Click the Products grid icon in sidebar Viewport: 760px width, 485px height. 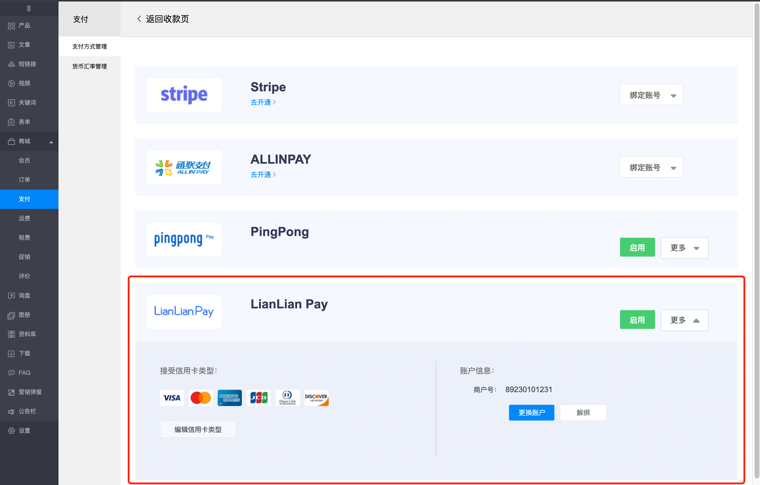click(11, 26)
